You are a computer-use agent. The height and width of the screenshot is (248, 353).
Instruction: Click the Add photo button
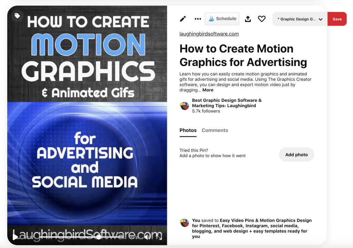point(296,155)
